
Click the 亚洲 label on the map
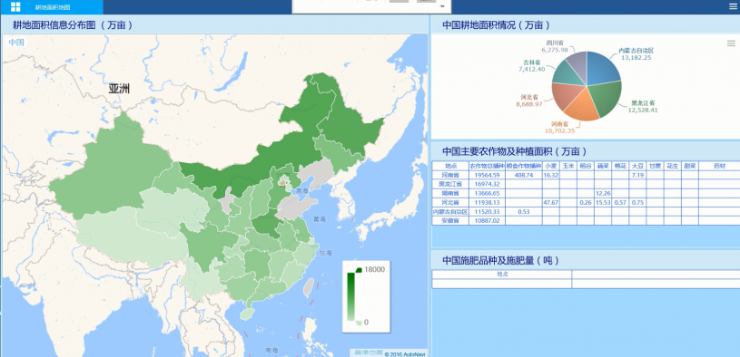[x=119, y=89]
